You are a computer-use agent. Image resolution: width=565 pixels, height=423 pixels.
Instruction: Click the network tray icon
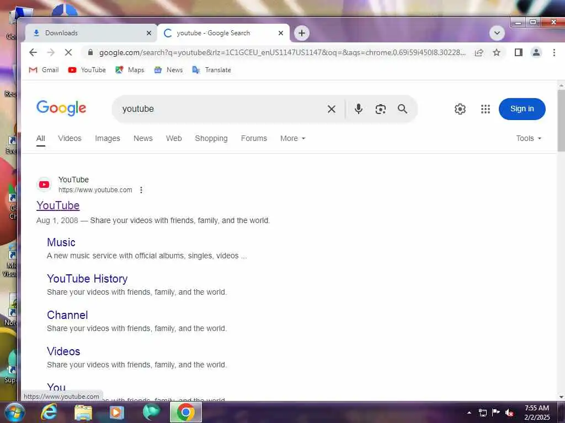point(483,413)
